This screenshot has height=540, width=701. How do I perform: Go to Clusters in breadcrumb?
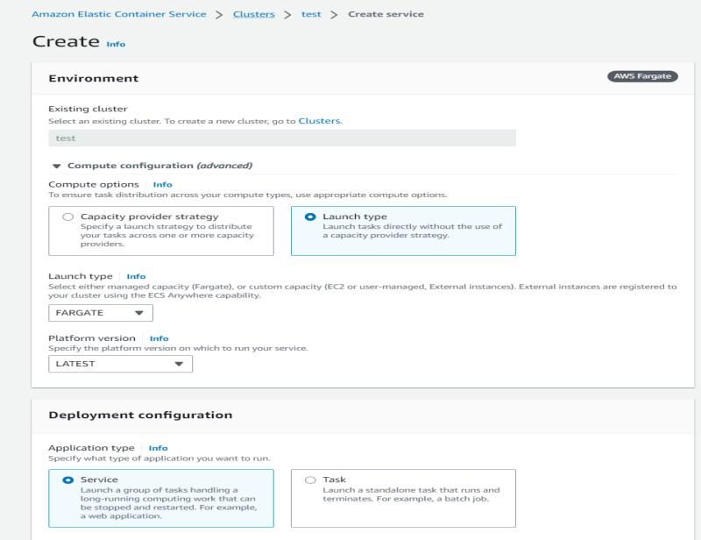click(x=253, y=14)
